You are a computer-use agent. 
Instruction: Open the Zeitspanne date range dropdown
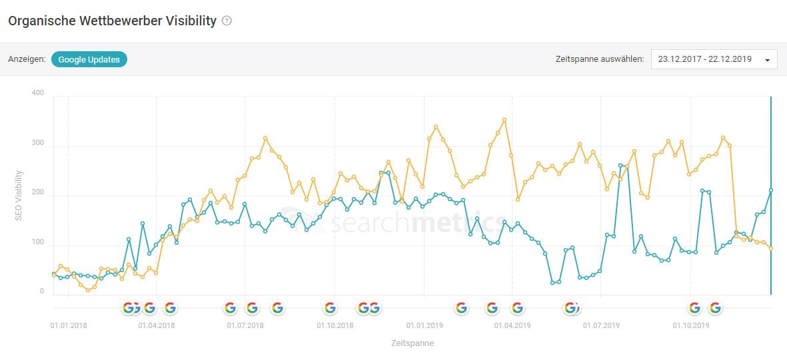[x=714, y=59]
